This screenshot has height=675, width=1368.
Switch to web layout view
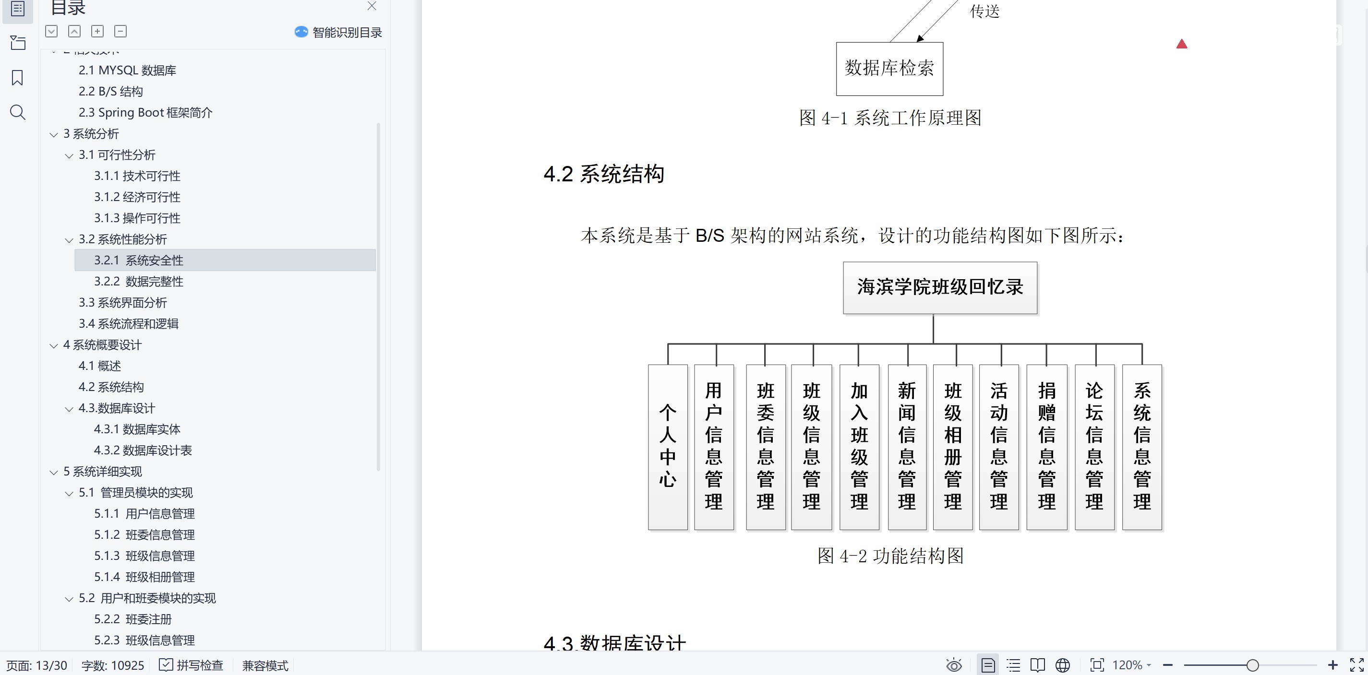point(1063,665)
